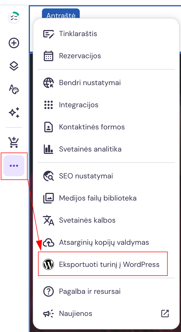Open Rezervacijos menu item
Image resolution: width=181 pixels, height=332 pixels.
80,56
